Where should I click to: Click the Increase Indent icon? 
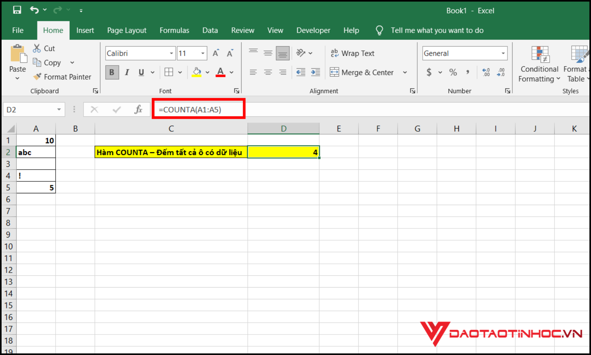point(315,72)
